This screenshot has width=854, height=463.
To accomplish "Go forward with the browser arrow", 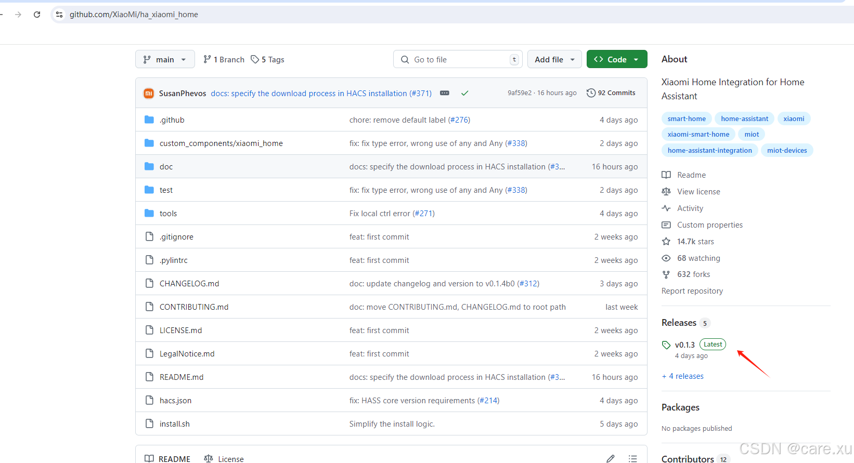I will 18,15.
